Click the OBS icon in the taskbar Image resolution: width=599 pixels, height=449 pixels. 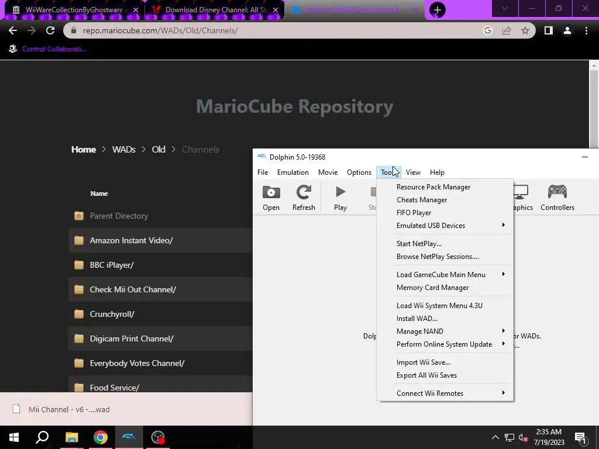(158, 437)
